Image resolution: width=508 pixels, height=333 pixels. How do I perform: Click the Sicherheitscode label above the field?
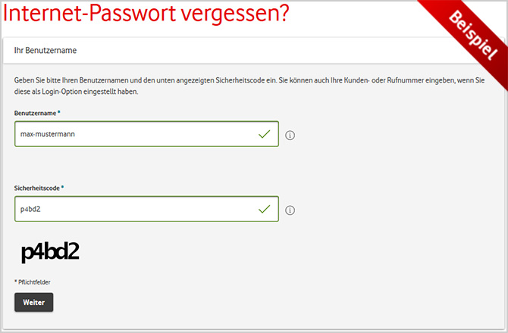point(37,187)
